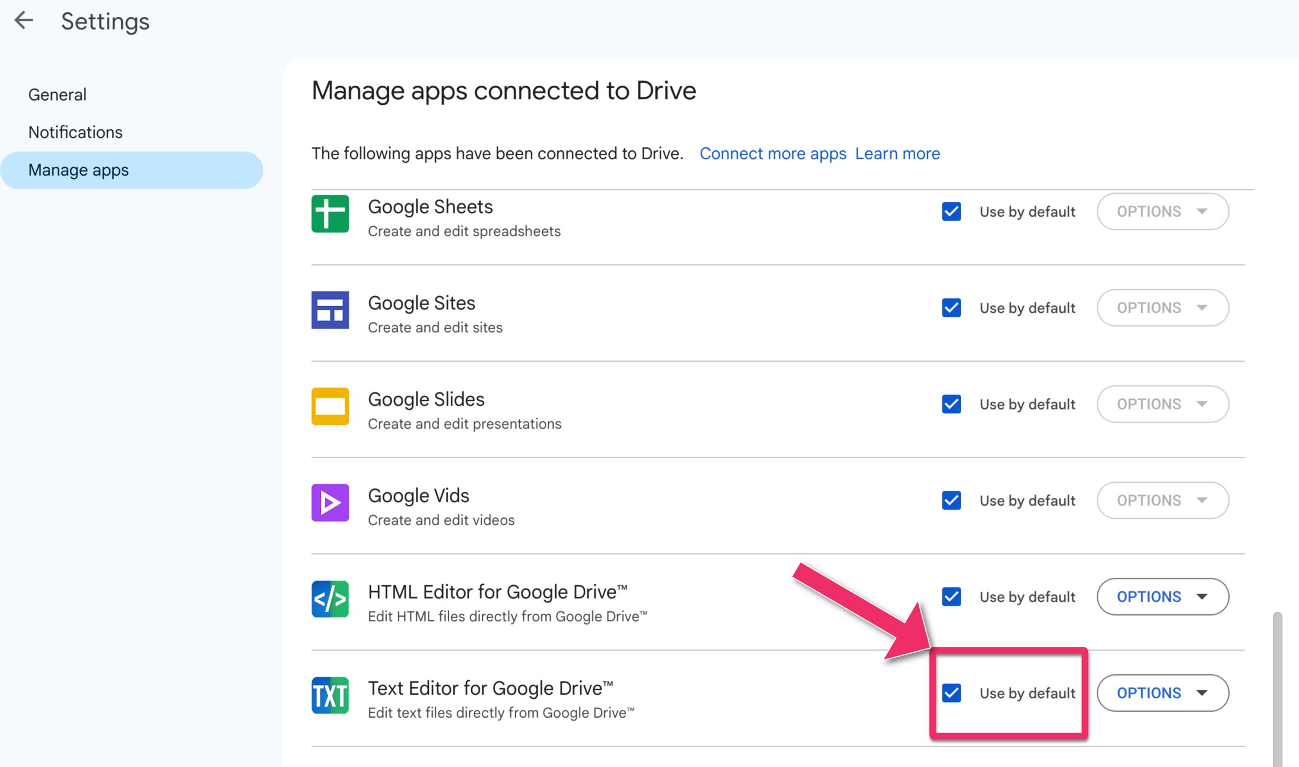Screen dimensions: 1299x767
Task: Click 'Create and edit presentations' description
Action: click(464, 424)
